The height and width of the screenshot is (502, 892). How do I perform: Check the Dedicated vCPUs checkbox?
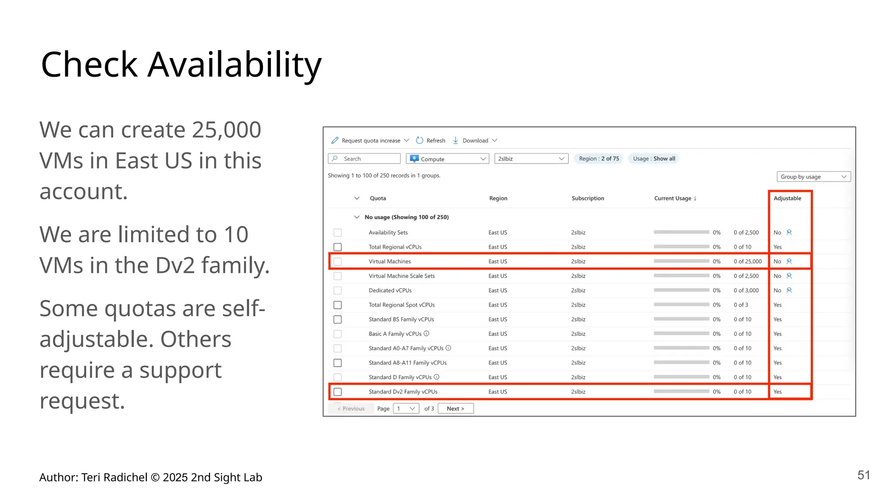338,291
